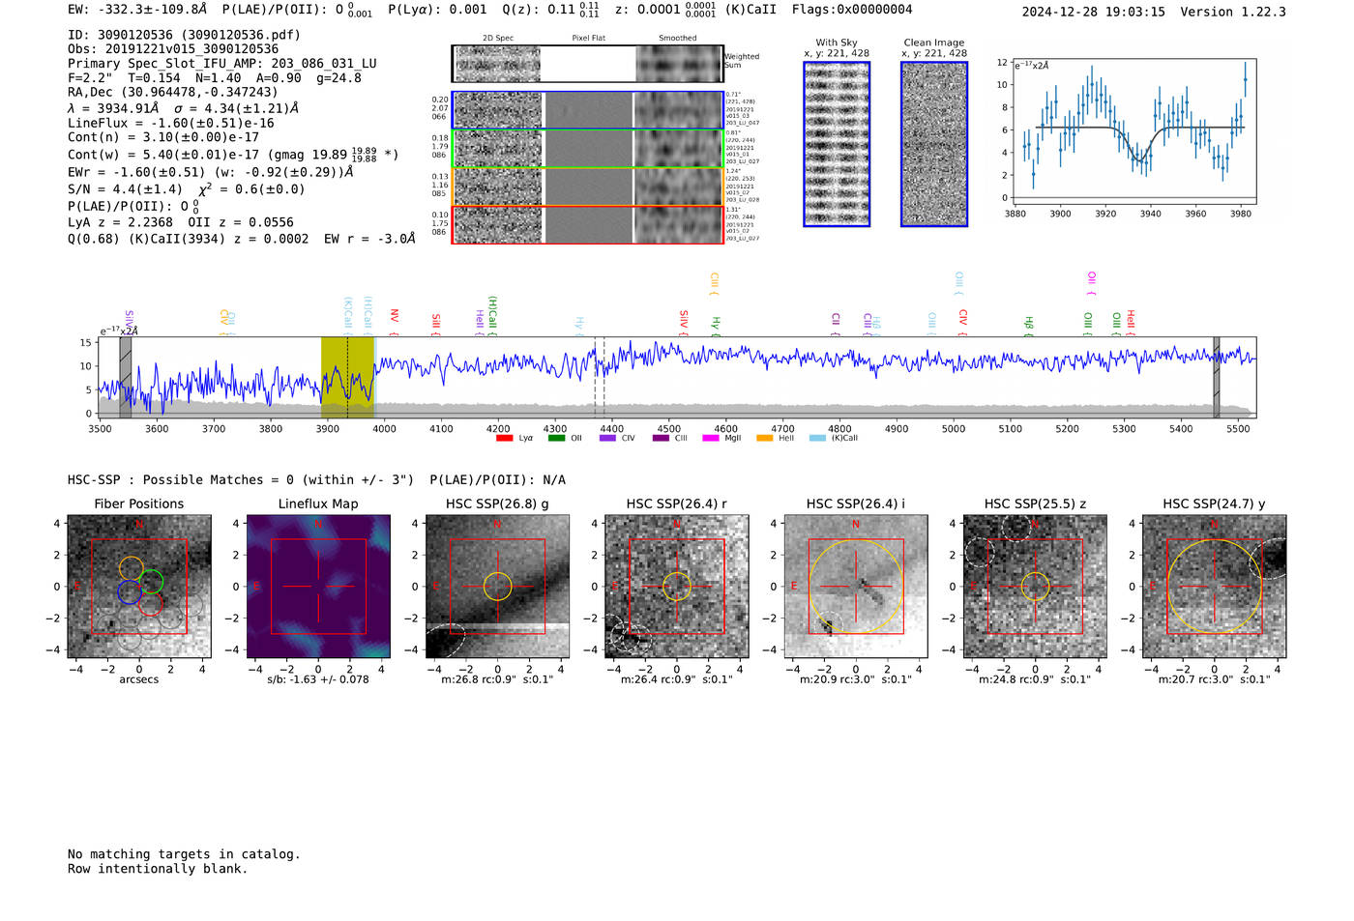This screenshot has width=1354, height=921.
Task: Click the hatched gray band near 3550 Å
Action: [125, 377]
